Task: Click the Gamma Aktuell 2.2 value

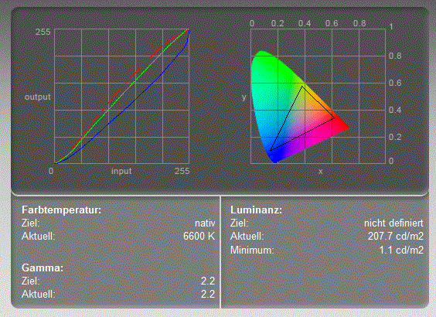Action: point(208,294)
